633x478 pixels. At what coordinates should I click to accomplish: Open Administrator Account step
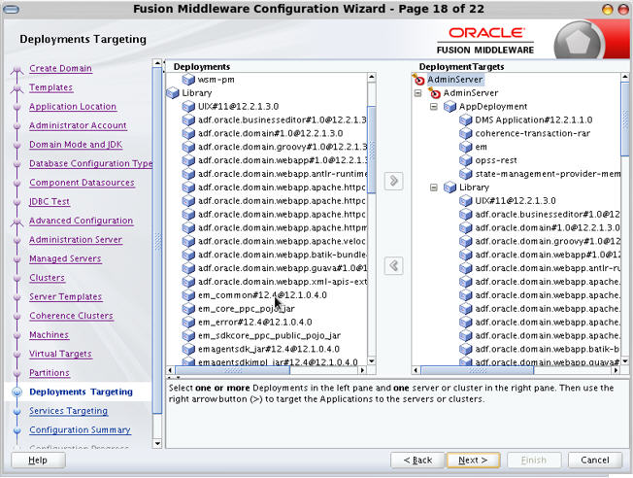point(78,125)
